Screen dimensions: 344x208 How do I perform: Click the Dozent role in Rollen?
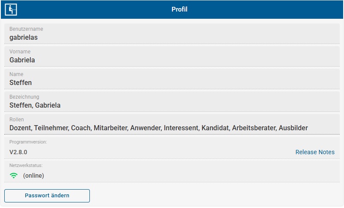(x=20, y=128)
